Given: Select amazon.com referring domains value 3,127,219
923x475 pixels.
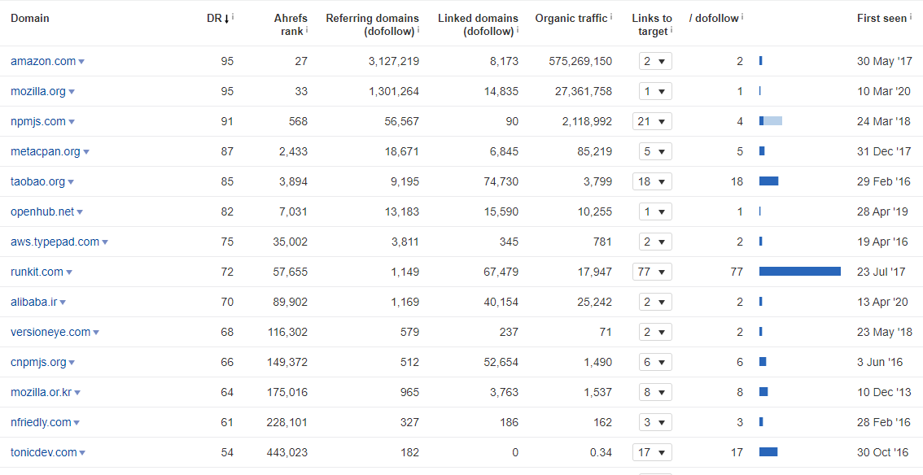Looking at the screenshot, I should click(x=394, y=61).
